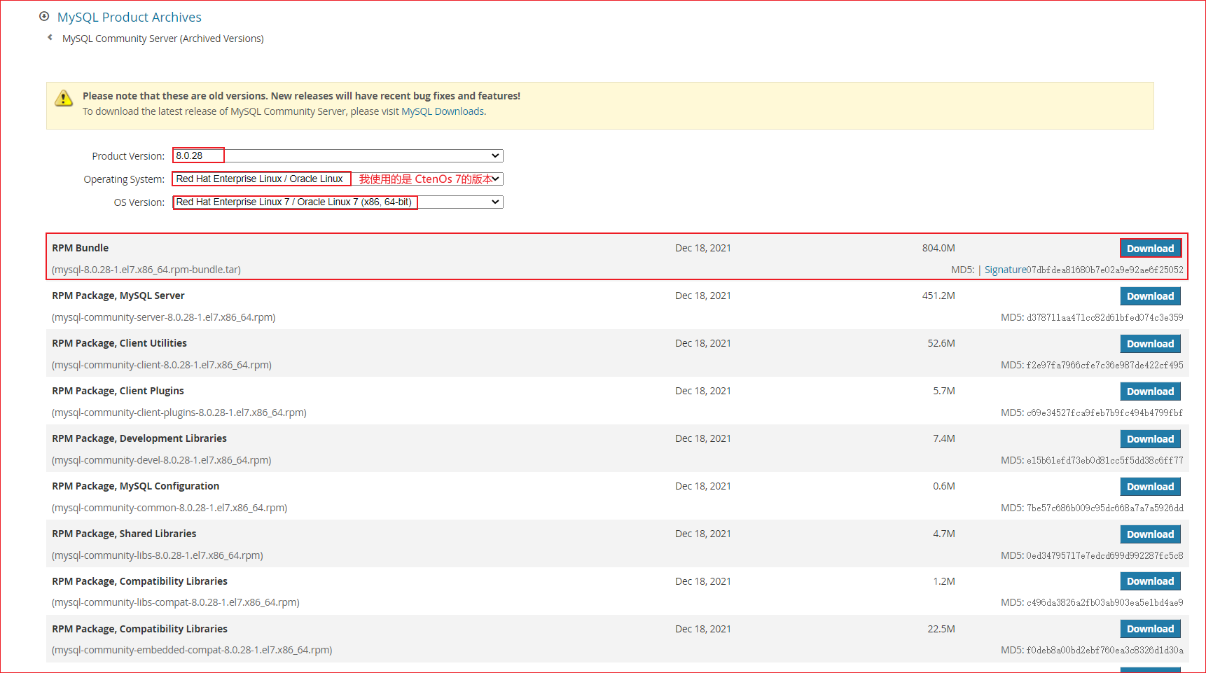Download RPM Package, Client Utilities
This screenshot has width=1206, height=673.
click(1151, 344)
